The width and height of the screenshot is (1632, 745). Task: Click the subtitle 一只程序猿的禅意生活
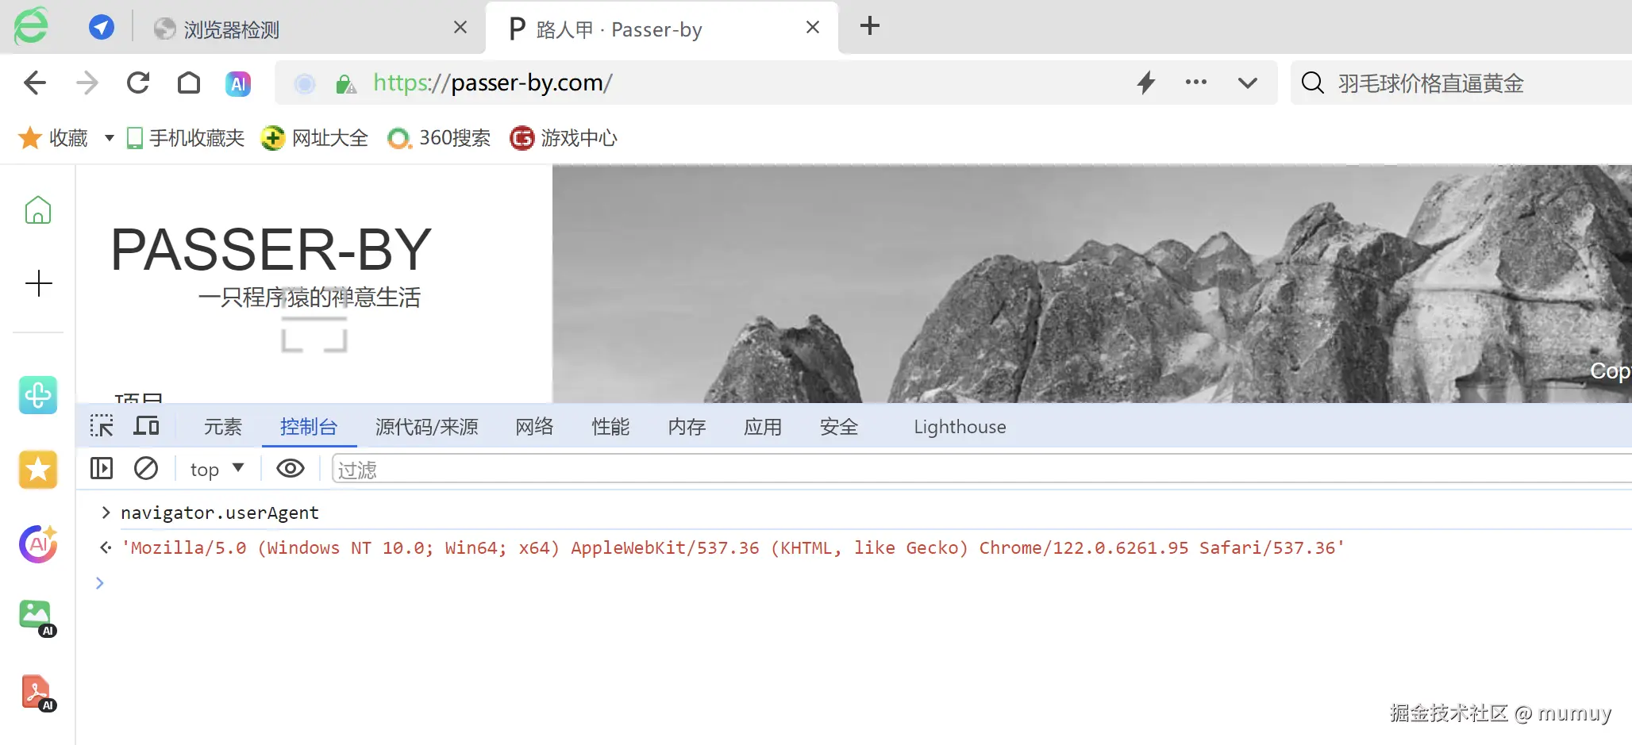coord(310,298)
